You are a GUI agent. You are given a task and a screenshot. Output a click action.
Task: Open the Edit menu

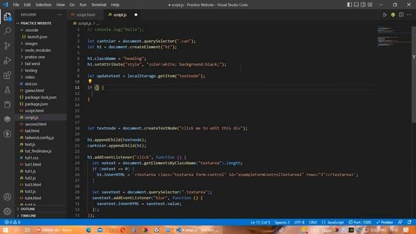(27, 5)
